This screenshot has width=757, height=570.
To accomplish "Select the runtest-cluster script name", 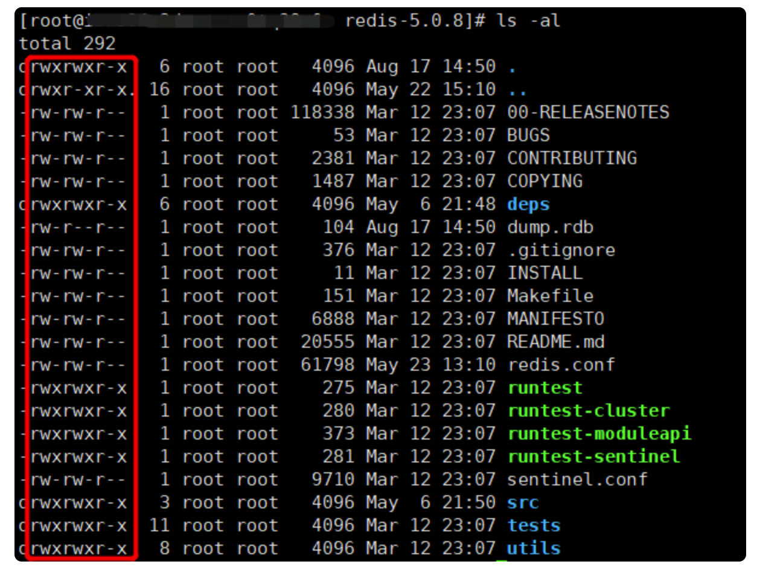I will point(588,411).
